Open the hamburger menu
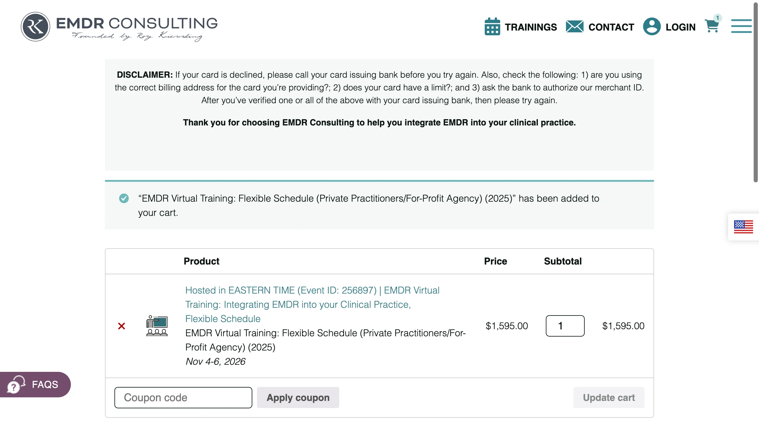Viewport: 759px width, 427px height. (x=741, y=26)
